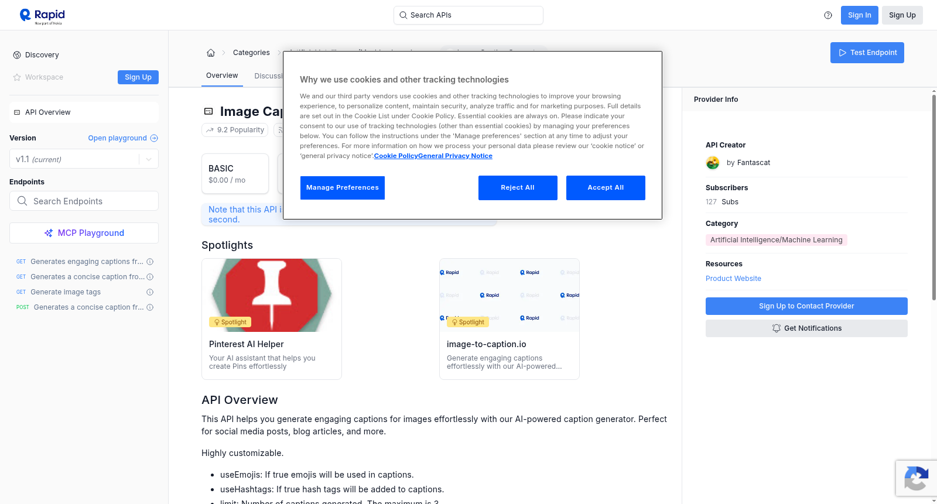Image resolution: width=937 pixels, height=504 pixels.
Task: Click 'by Fantascat' creator name
Action: point(748,163)
